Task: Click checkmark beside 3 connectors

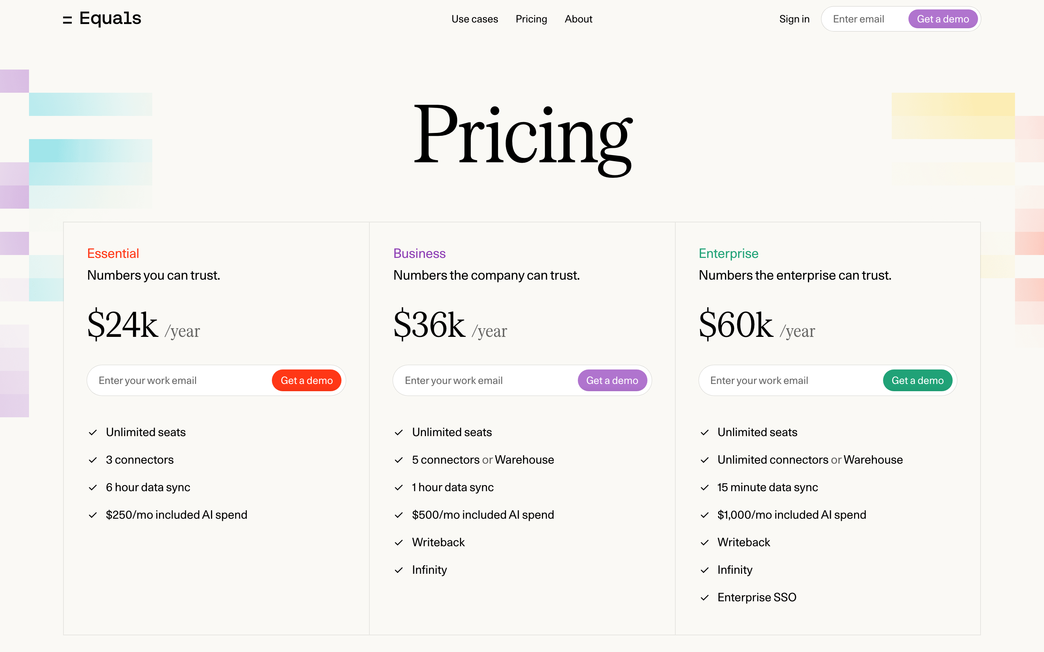Action: coord(93,460)
